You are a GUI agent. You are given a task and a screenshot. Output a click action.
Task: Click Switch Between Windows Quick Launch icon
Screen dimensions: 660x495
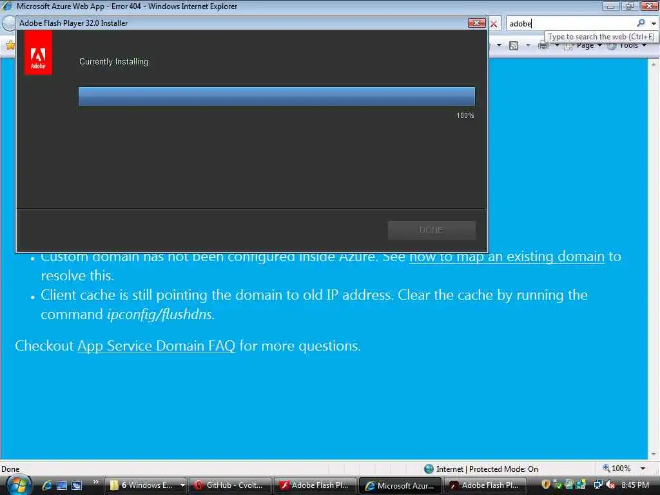[77, 485]
